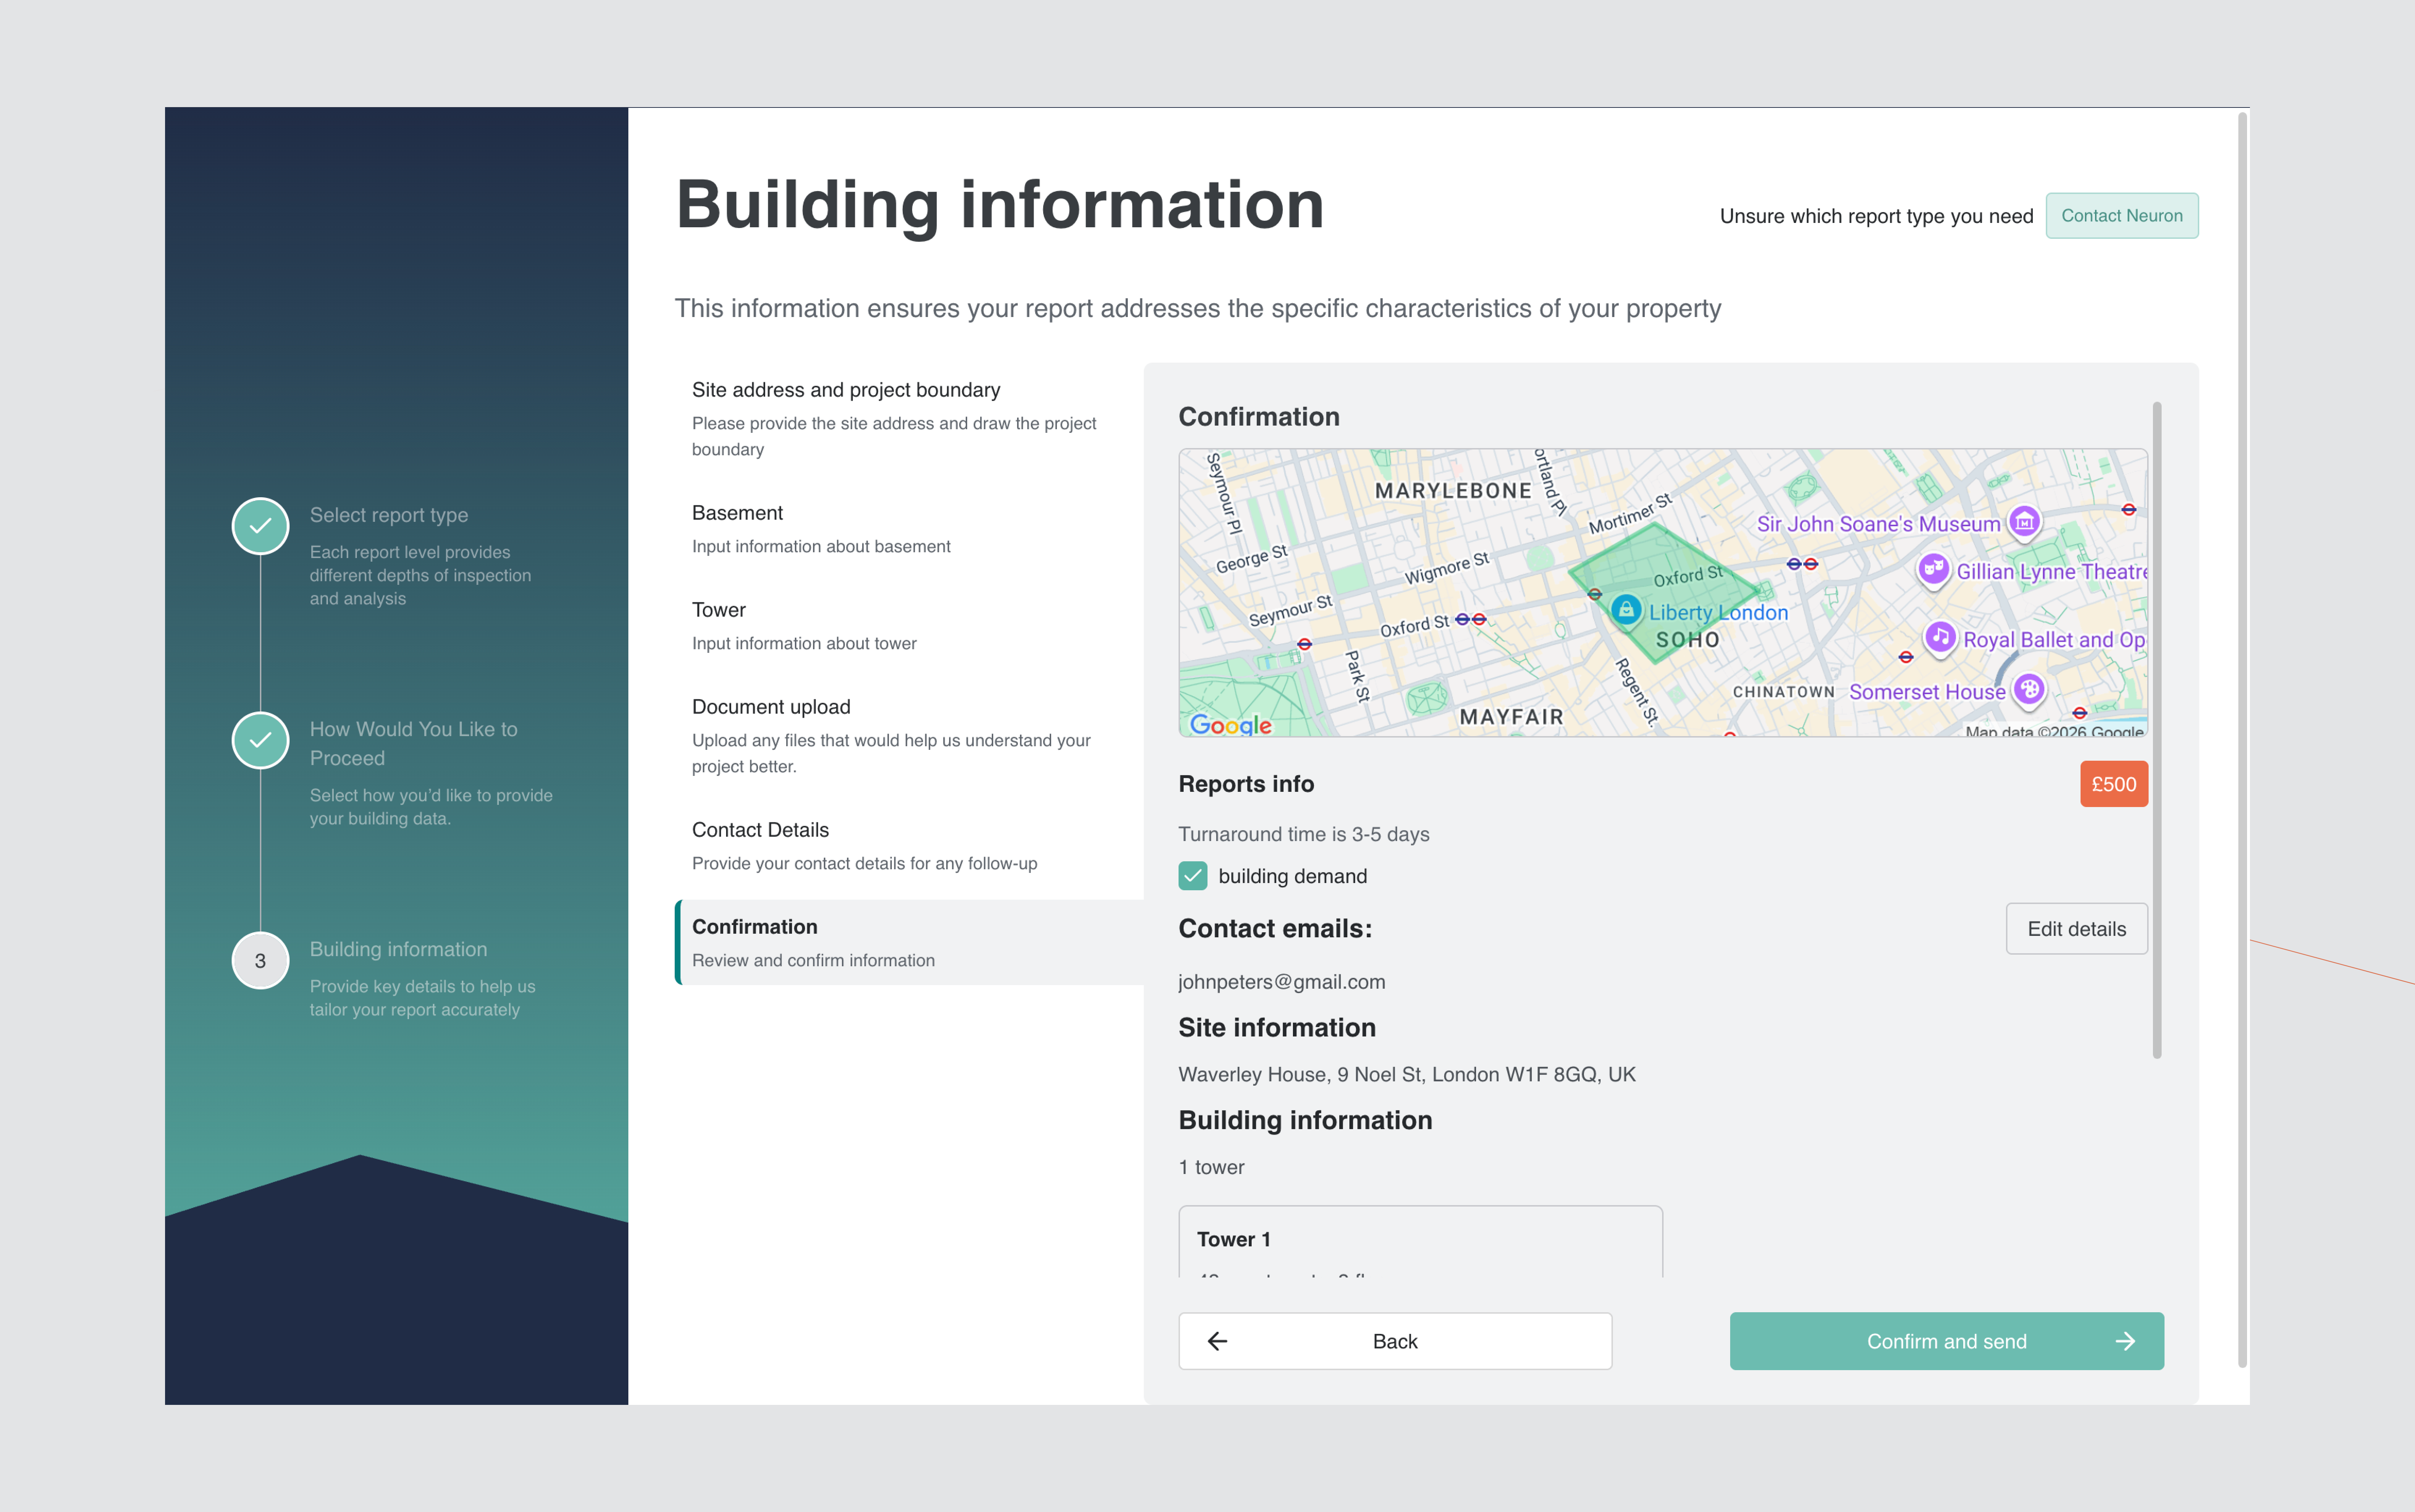
Task: Click Sir John Soane's Museum map marker
Action: click(2025, 521)
